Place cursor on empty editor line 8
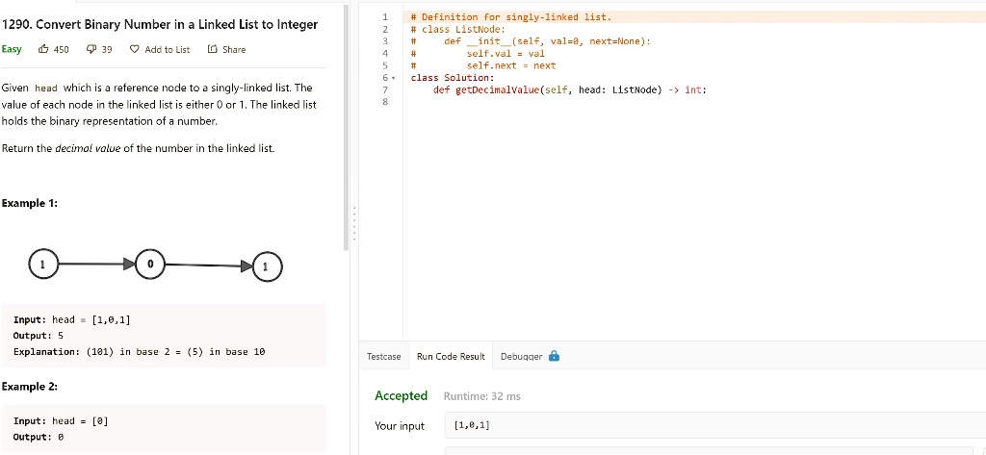The width and height of the screenshot is (986, 455). coord(578,102)
